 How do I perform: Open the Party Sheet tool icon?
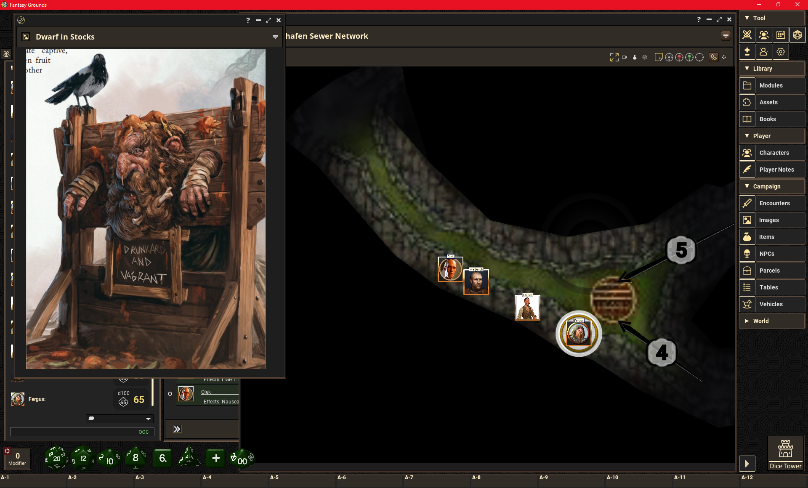click(x=764, y=35)
